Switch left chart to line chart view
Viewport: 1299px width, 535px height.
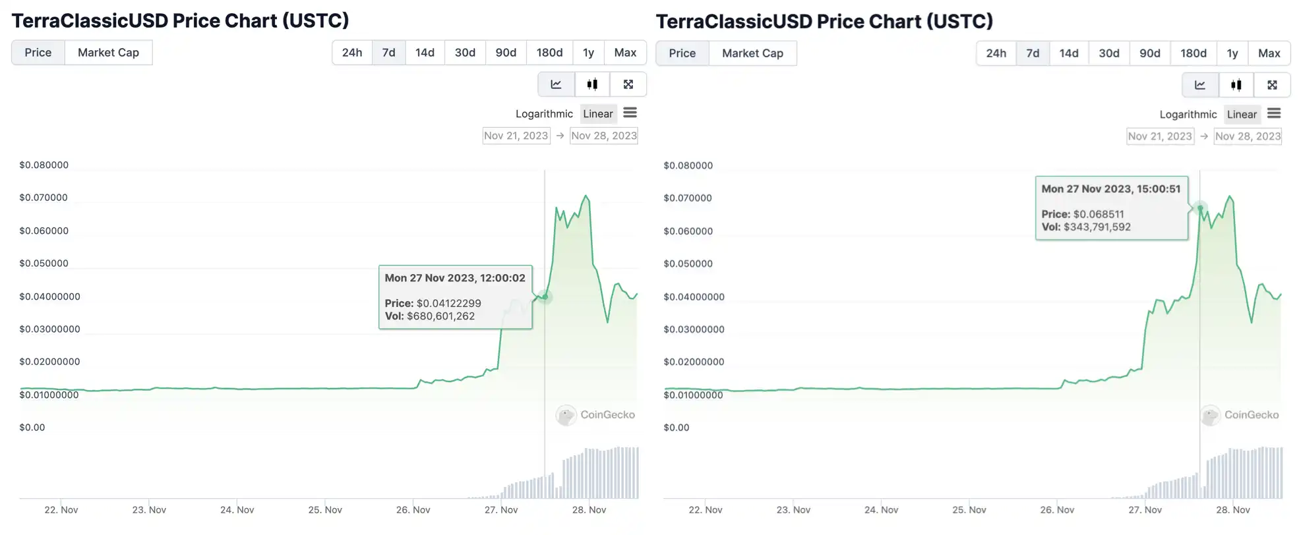coord(557,84)
